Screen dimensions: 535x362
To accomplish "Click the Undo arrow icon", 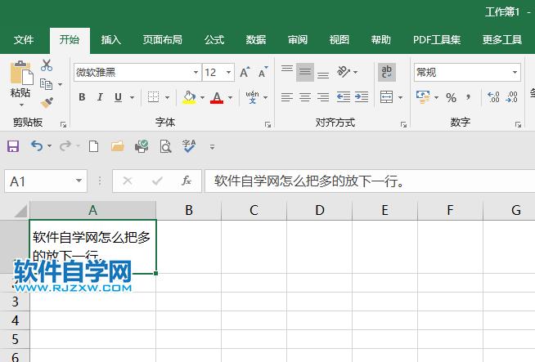I will [x=37, y=146].
